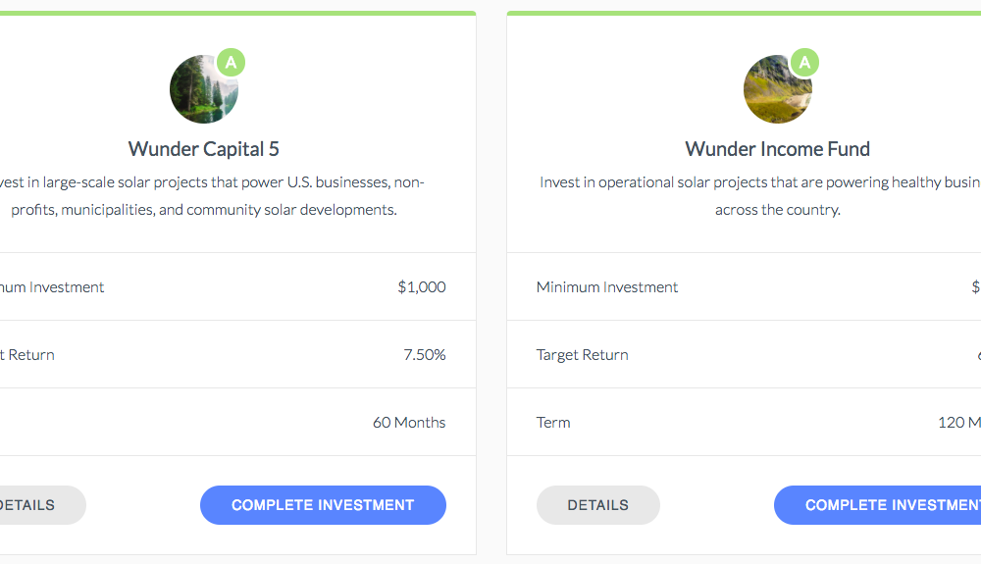This screenshot has height=564, width=981.
Task: Click the 7.50% target return value
Action: 425,354
